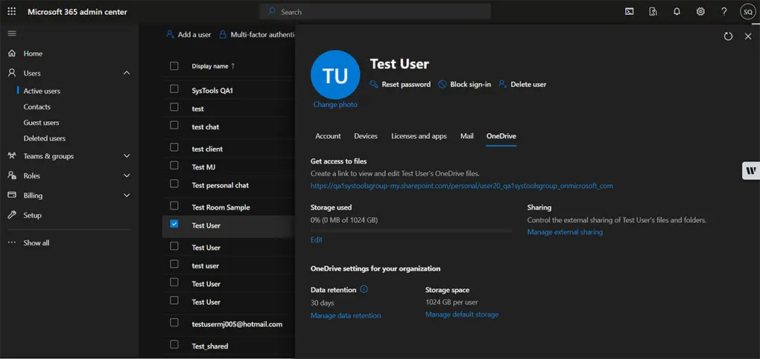Image resolution: width=760 pixels, height=359 pixels.
Task: Check the Test Room Sample checkbox
Action: click(174, 206)
